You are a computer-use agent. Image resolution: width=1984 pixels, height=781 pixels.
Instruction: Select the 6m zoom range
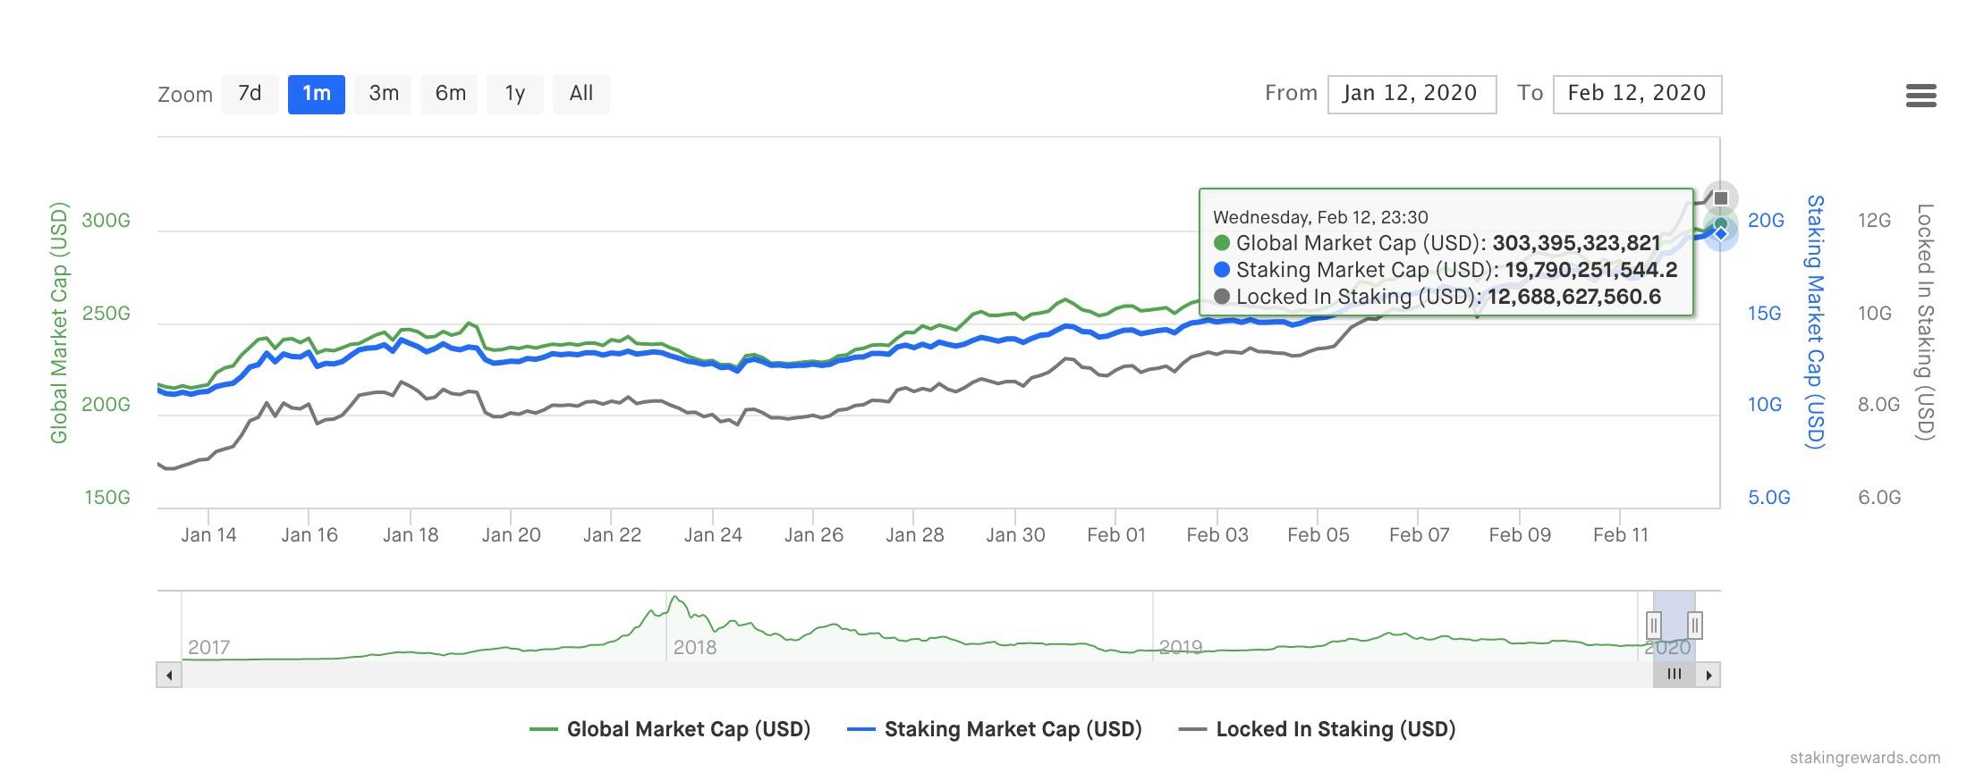(x=450, y=94)
